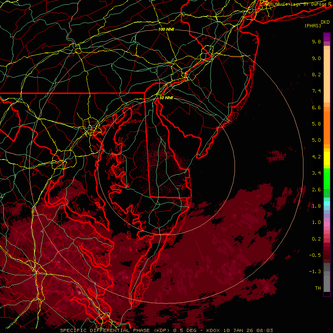
Task: Click the 9.0 value on the color scale
Action: click(316, 58)
